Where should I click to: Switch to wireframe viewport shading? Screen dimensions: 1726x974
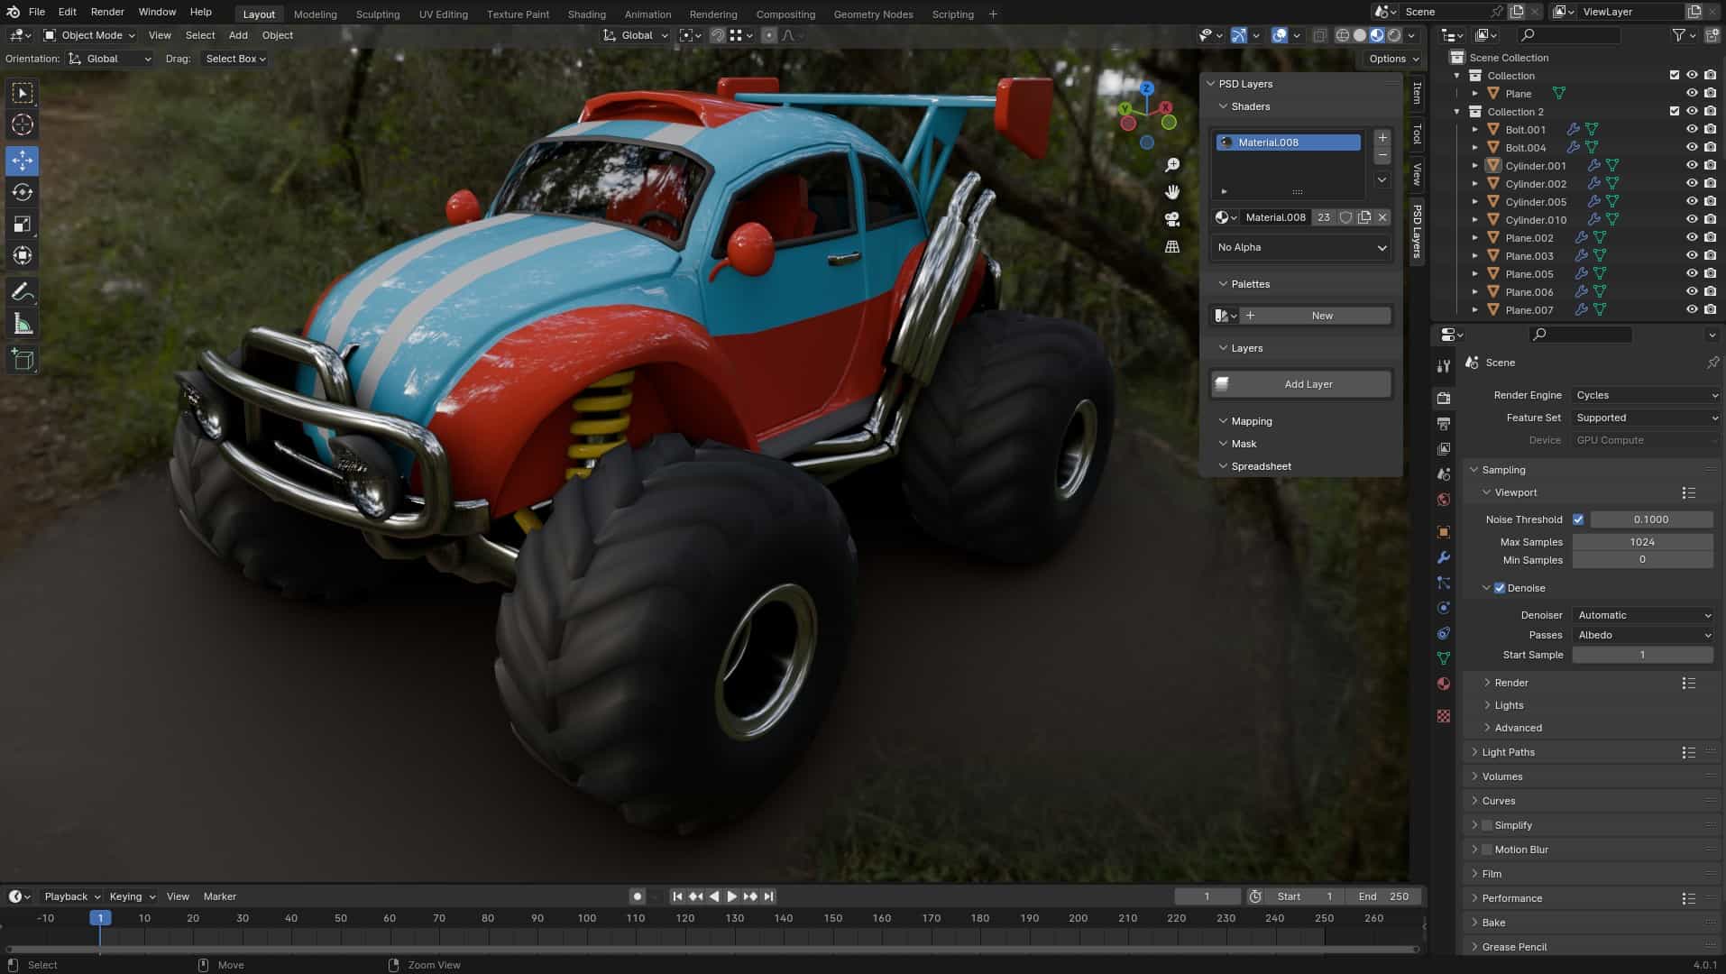tap(1343, 35)
